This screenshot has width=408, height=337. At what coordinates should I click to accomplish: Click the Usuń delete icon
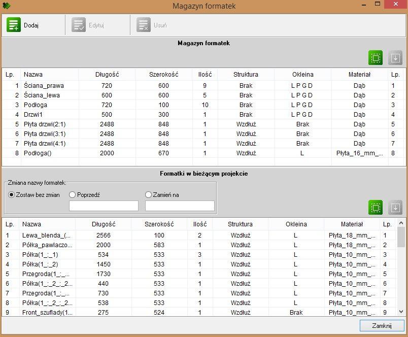[144, 25]
